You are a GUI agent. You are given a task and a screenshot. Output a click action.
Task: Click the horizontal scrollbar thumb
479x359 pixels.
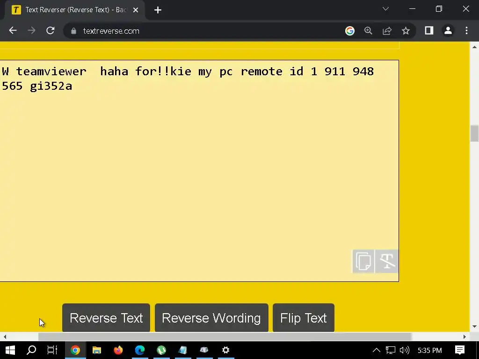coord(225,337)
